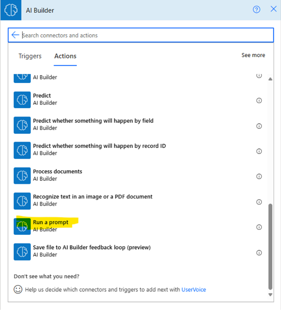281x311 pixels.
Task: Show info for Recognize text in image action
Action: click(259, 202)
